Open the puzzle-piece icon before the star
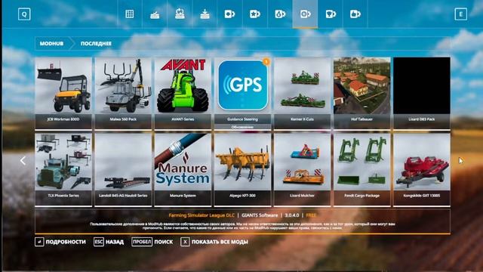The width and height of the screenshot is (483, 272). tap(229, 14)
